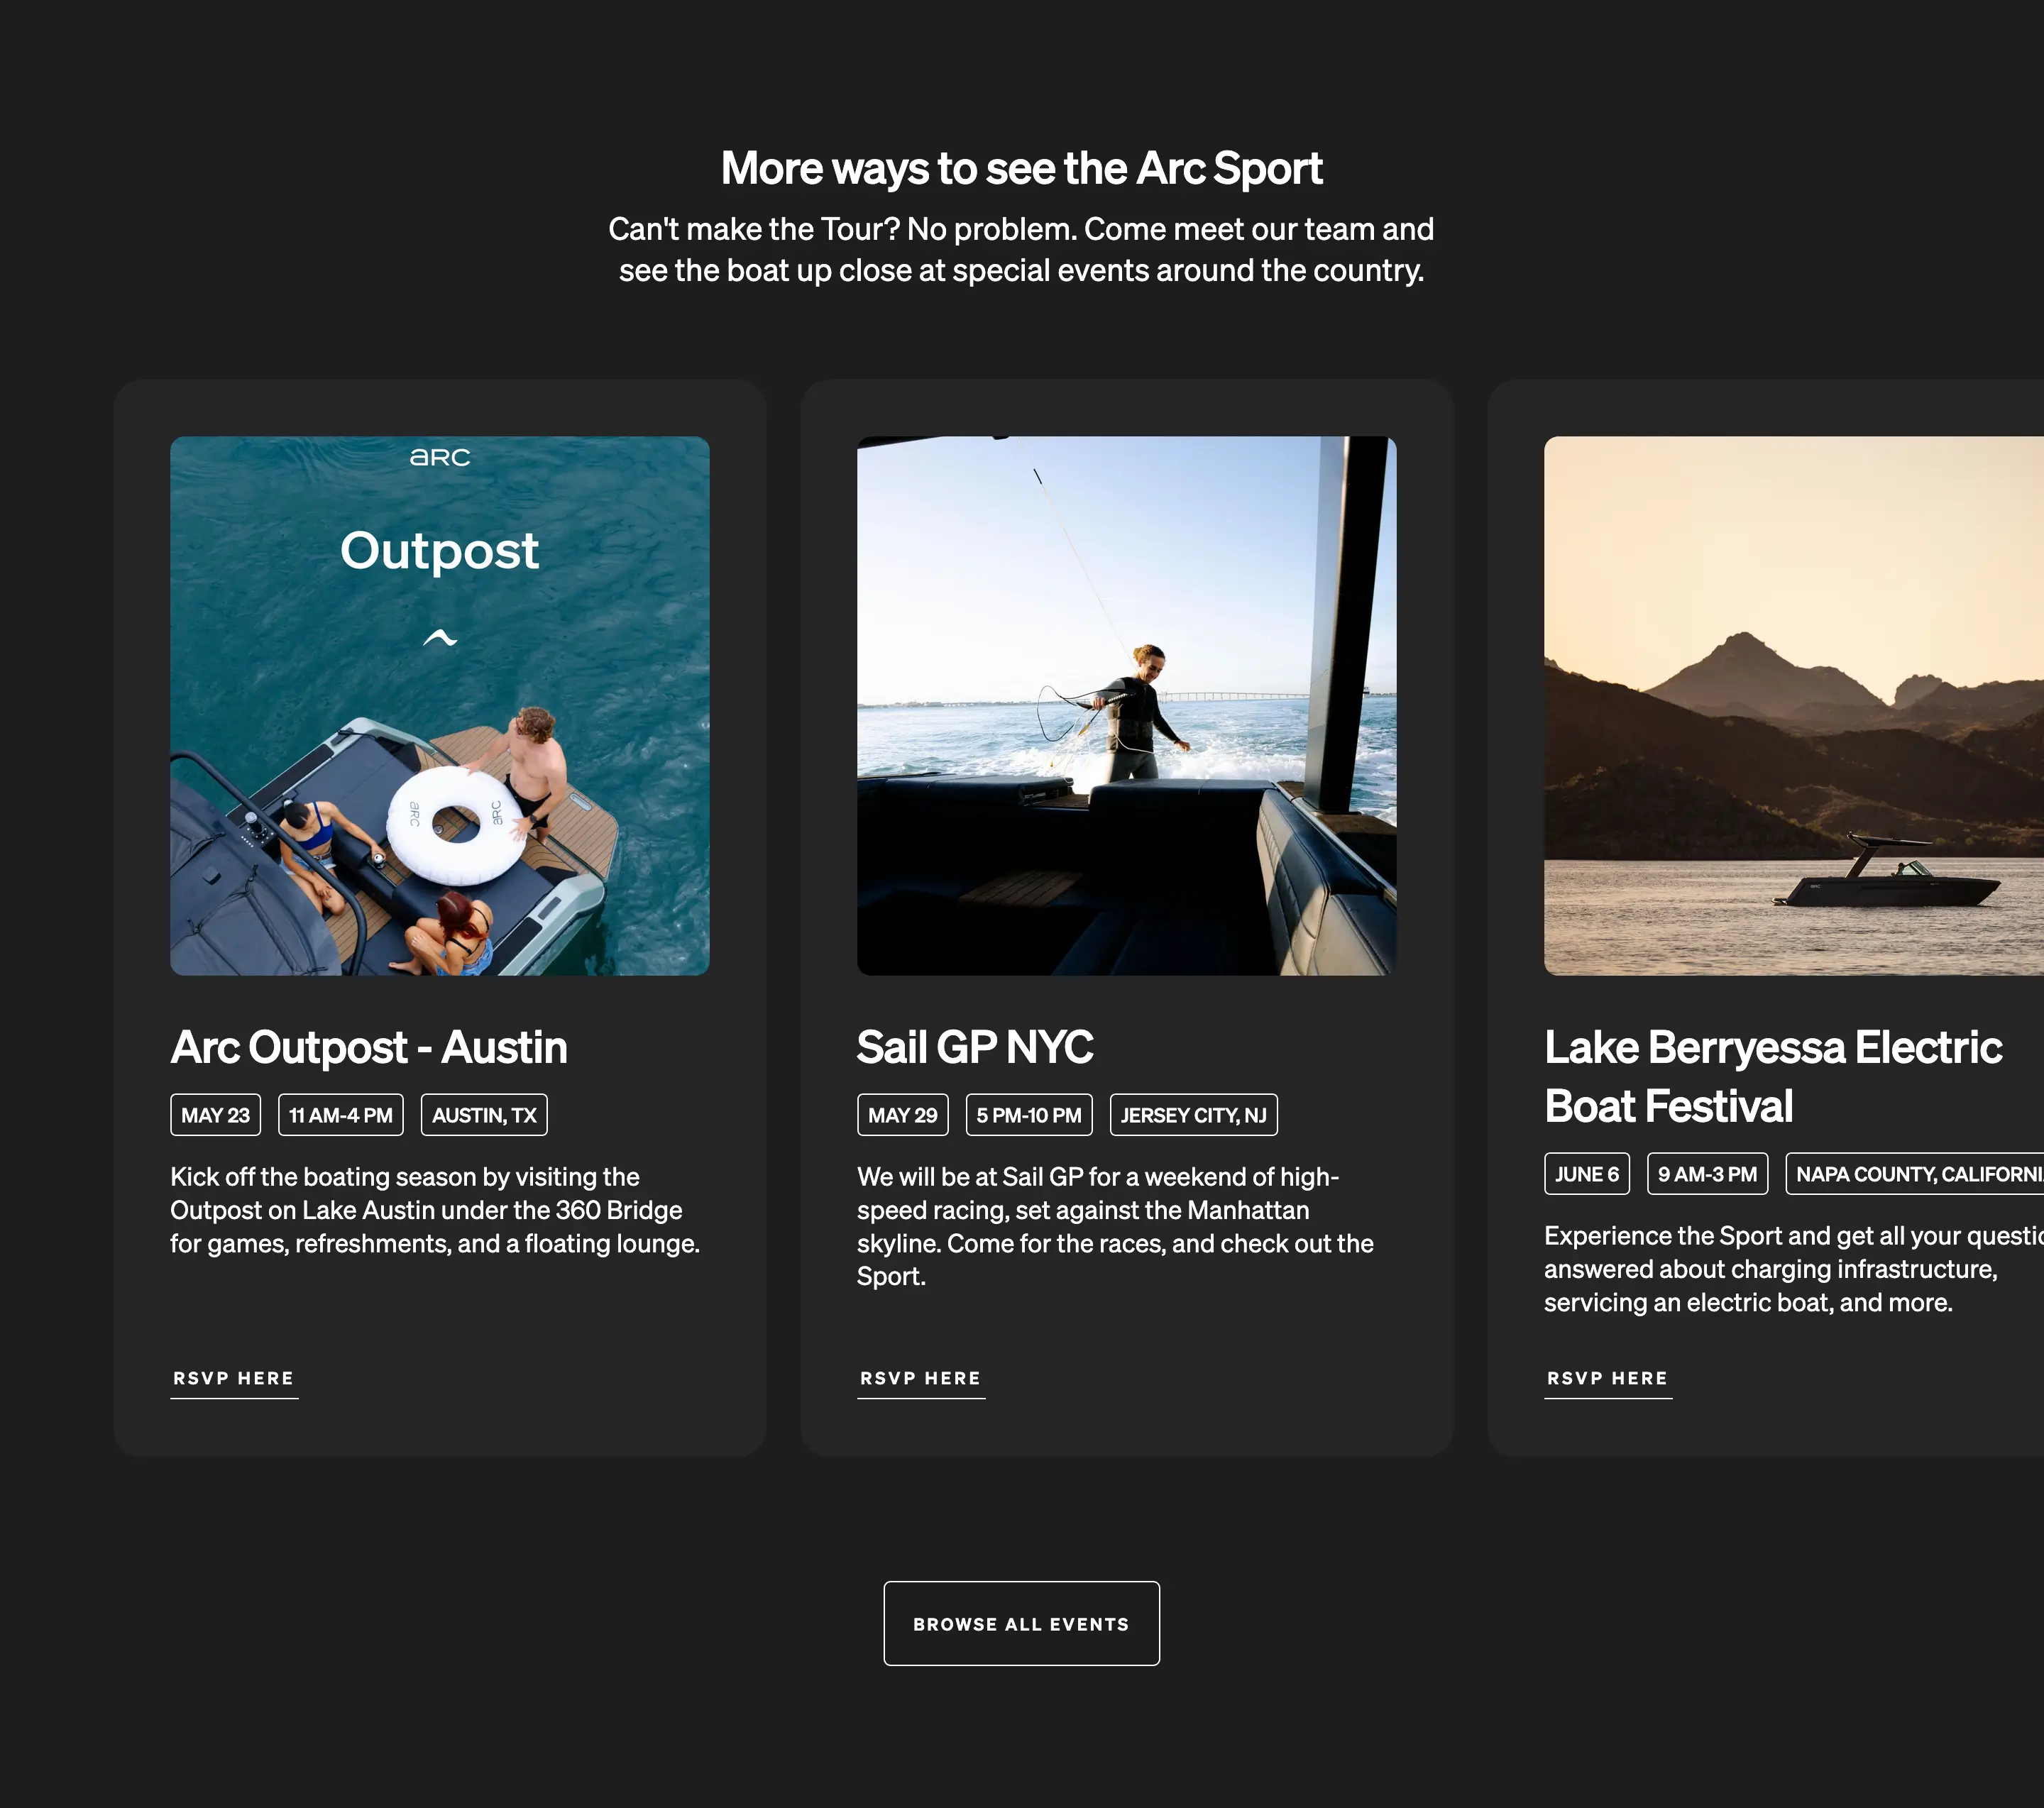Open the Arc Outpost Austin event image

tap(439, 705)
